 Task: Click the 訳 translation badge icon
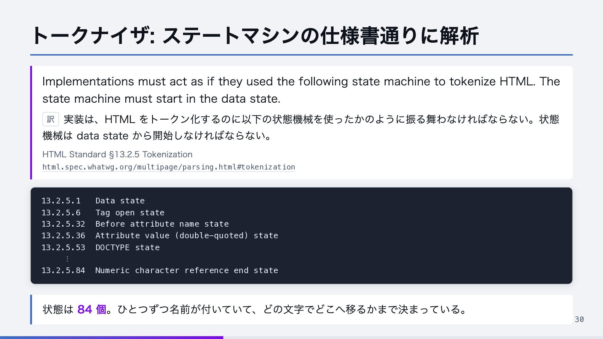coord(51,119)
